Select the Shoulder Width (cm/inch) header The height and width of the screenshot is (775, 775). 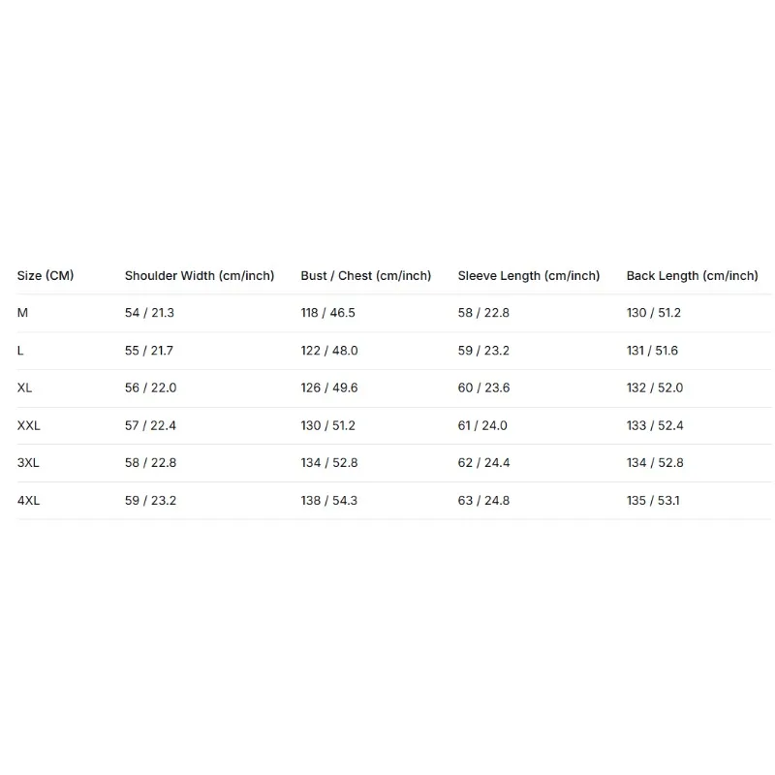(200, 276)
